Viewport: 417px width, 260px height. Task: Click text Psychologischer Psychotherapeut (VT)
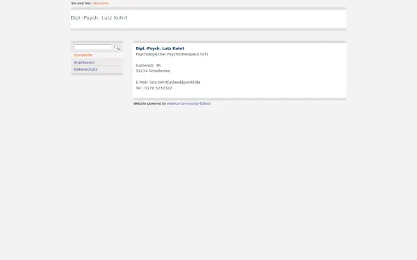tap(172, 54)
